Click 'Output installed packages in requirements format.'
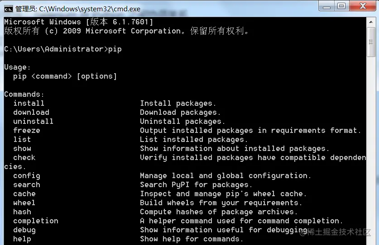379x245 pixels. [250, 131]
